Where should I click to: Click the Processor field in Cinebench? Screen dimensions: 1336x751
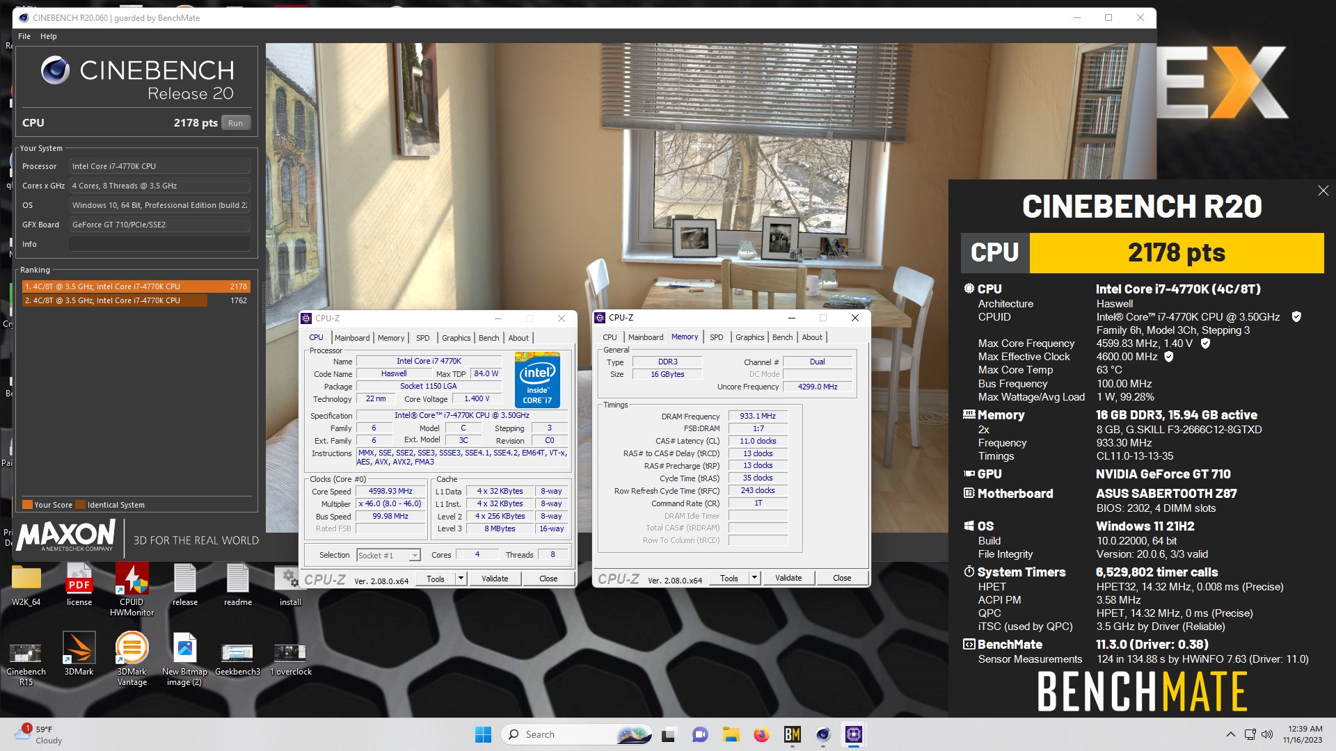159,166
